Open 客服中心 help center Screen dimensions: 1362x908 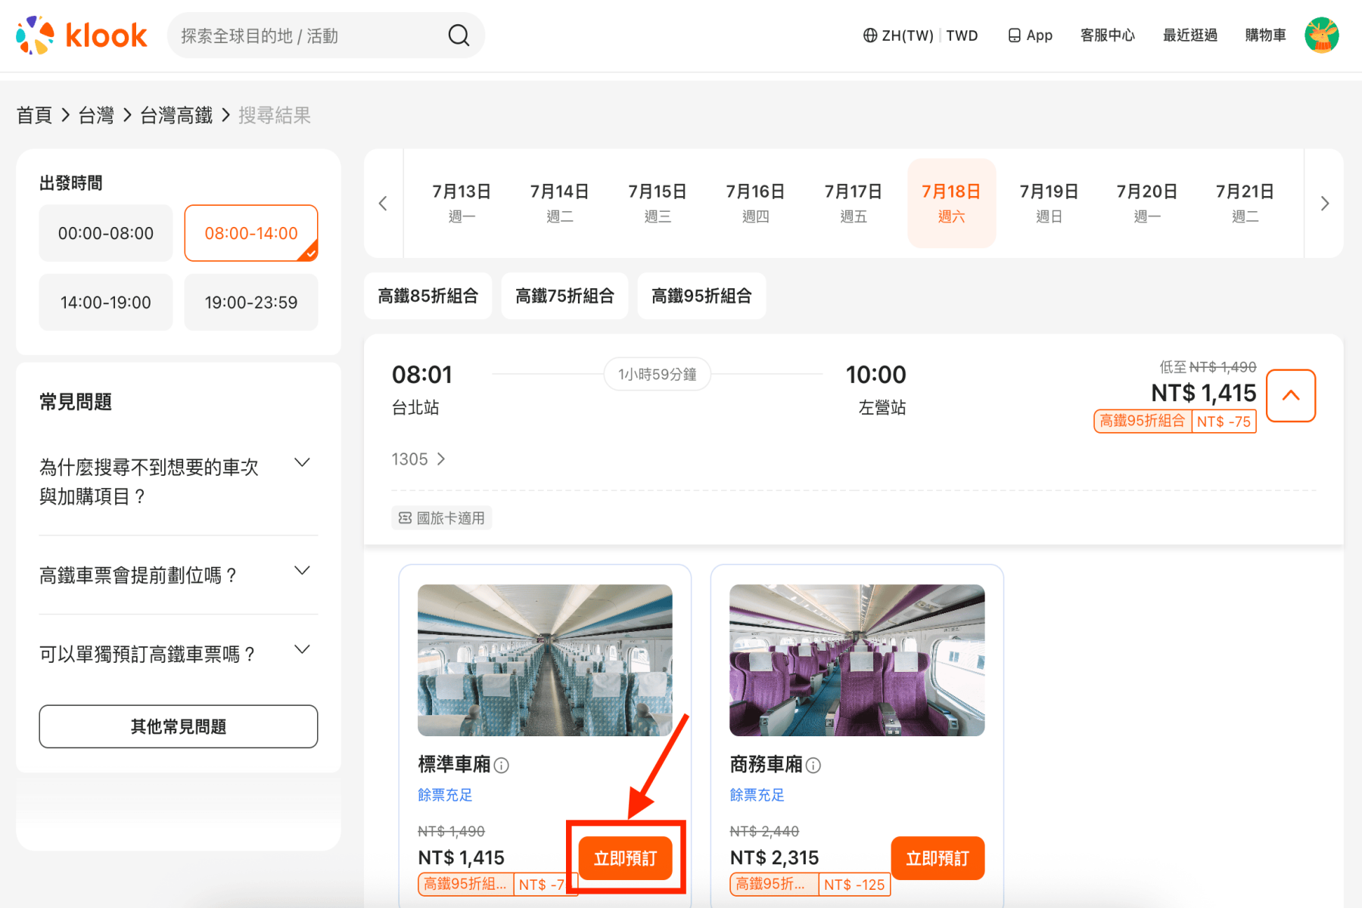(1108, 36)
